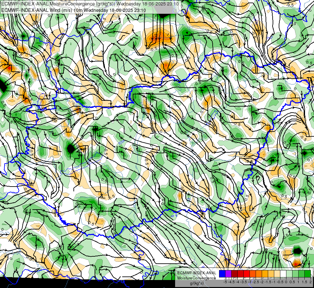
Task: Click the -1 tick label on the legend
Action: point(274,282)
